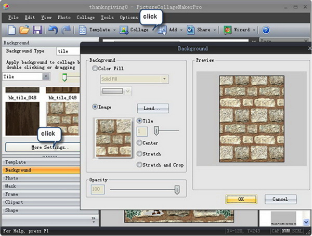
Task: Open the Help question mark icon
Action: click(x=266, y=30)
